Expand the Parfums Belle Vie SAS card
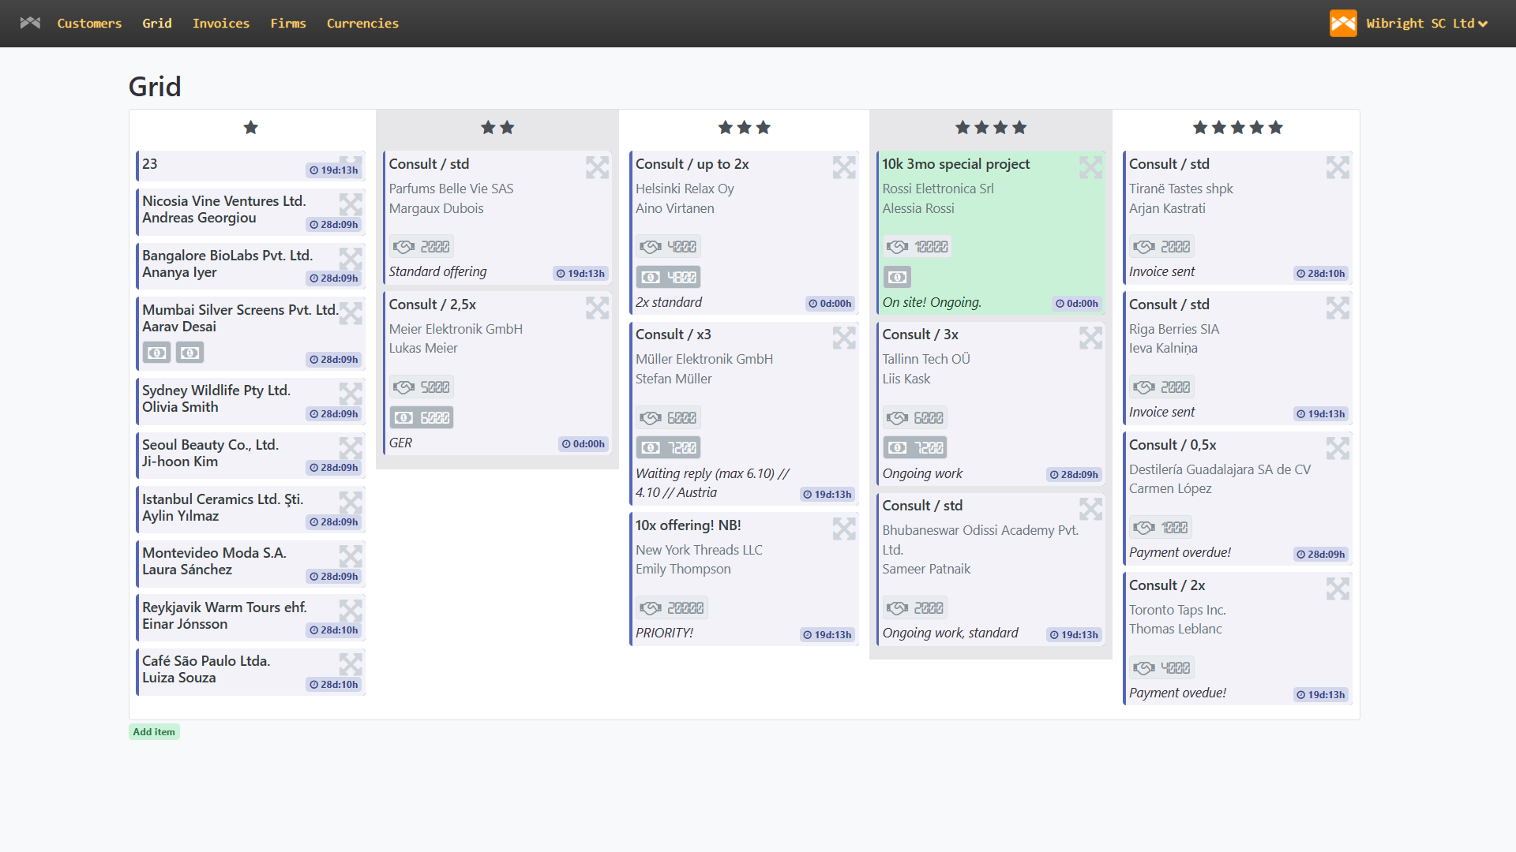The image size is (1516, 852). [x=597, y=167]
